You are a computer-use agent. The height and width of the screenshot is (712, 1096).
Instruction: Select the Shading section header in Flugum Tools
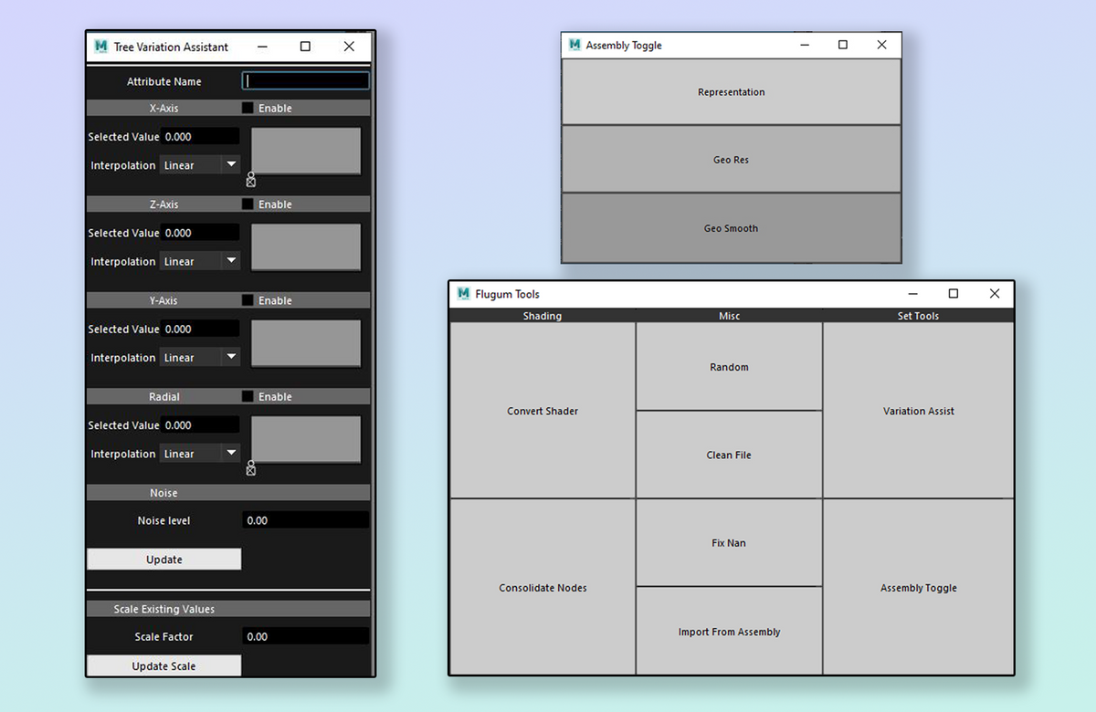[x=542, y=316]
